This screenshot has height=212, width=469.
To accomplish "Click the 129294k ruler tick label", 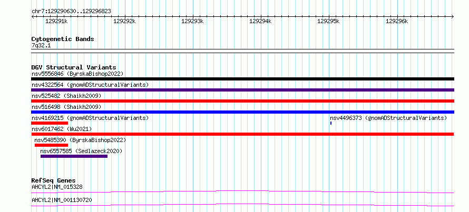I will coord(260,21).
